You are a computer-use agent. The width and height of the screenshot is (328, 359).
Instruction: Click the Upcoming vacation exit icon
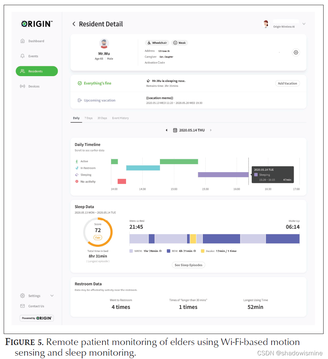80,100
